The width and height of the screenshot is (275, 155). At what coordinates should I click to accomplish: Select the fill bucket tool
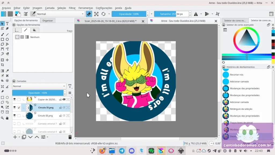coord(2,80)
